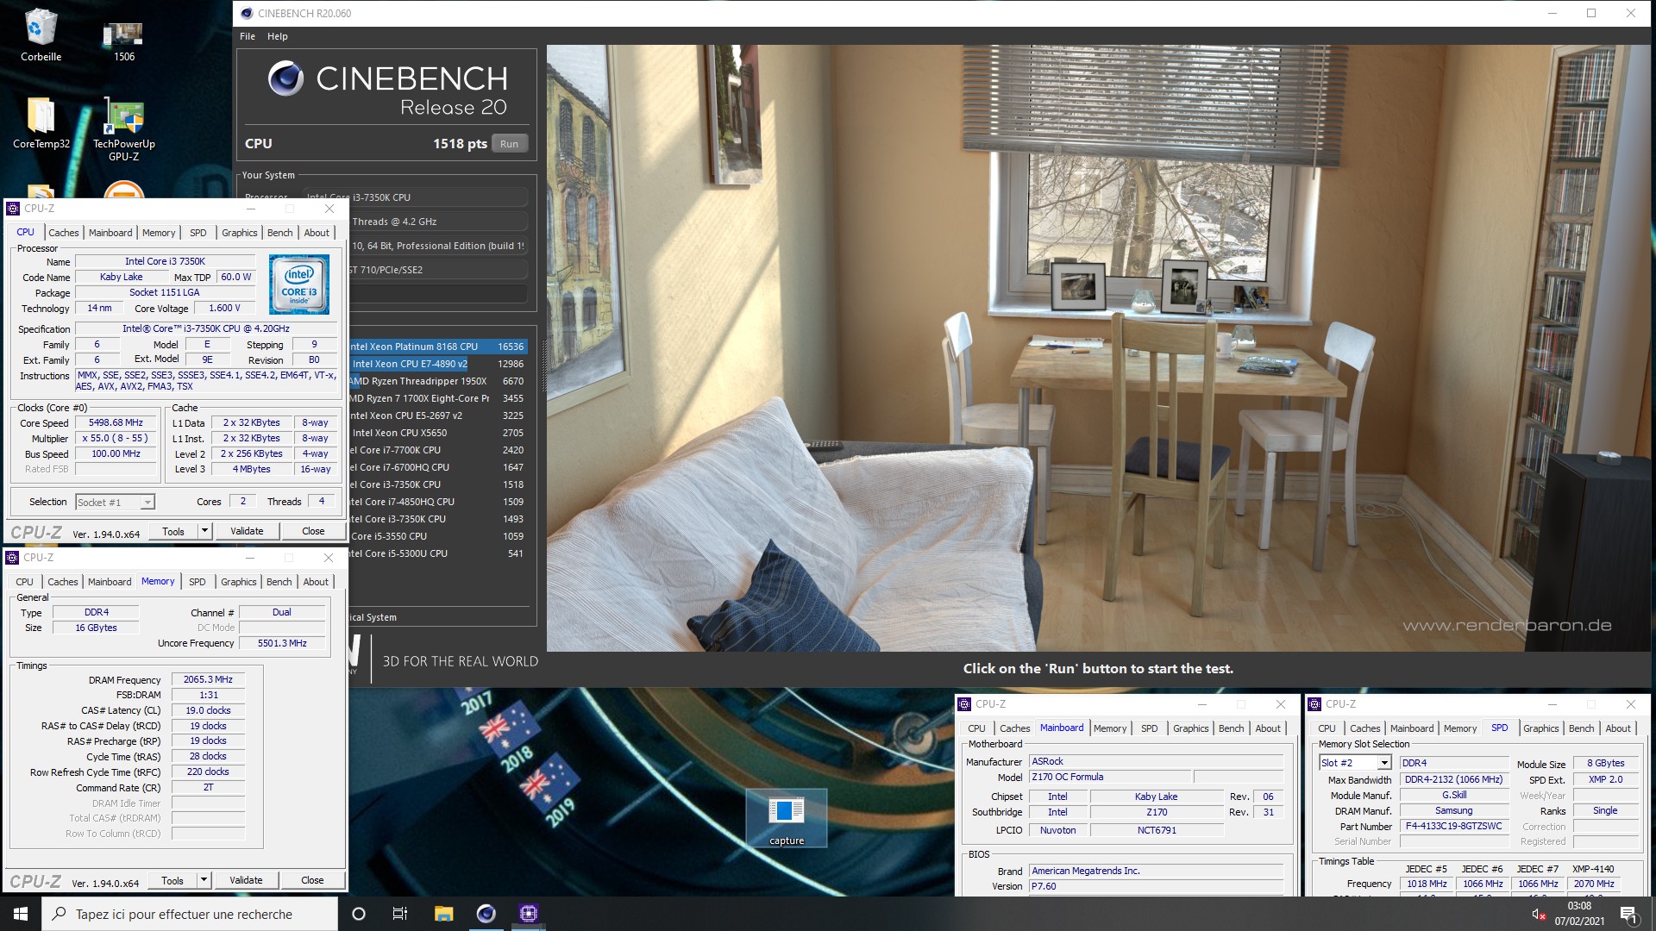
Task: Switch to Caches tab in top CPU-Z window
Action: point(63,233)
